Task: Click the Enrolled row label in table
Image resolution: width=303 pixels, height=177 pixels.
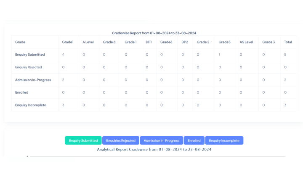Action: pos(21,93)
